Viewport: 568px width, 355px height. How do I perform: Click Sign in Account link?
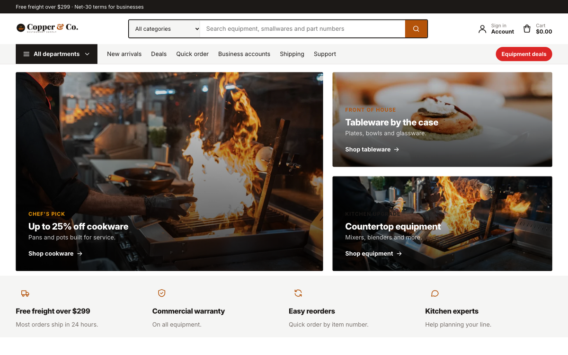tap(496, 29)
